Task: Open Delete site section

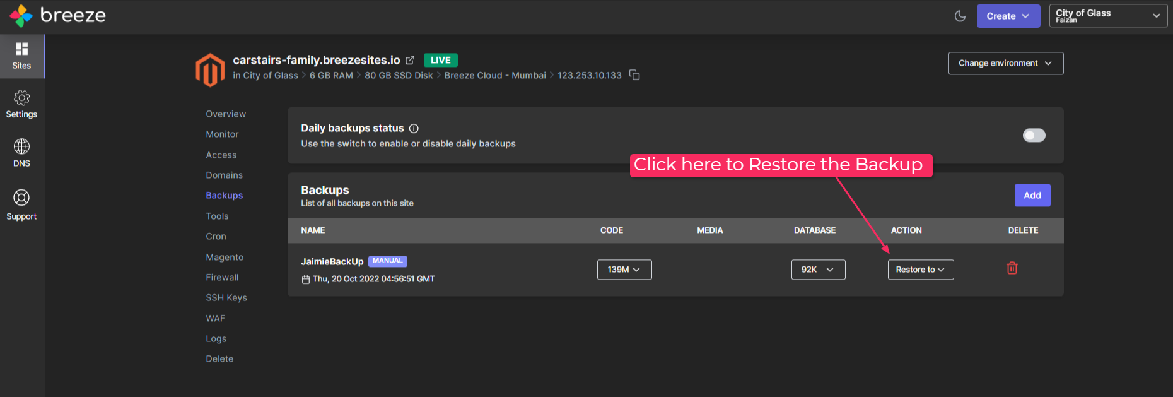Action: (x=219, y=359)
